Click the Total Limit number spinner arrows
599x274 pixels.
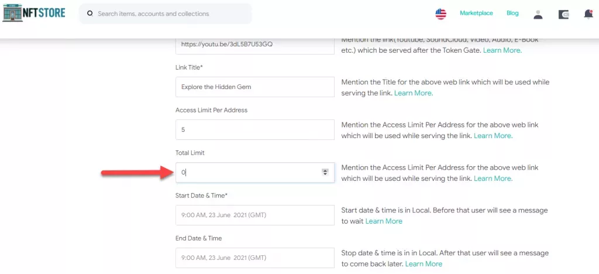(325, 172)
